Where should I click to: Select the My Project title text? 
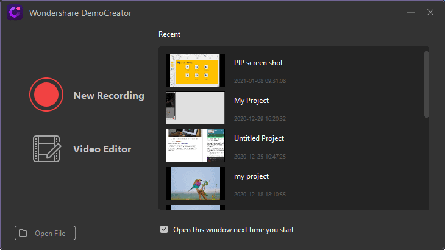251,101
